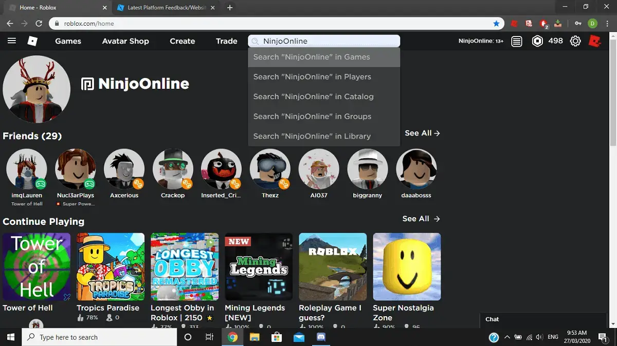Image resolution: width=617 pixels, height=346 pixels.
Task: Open File Explorer from the taskbar
Action: tap(255, 337)
